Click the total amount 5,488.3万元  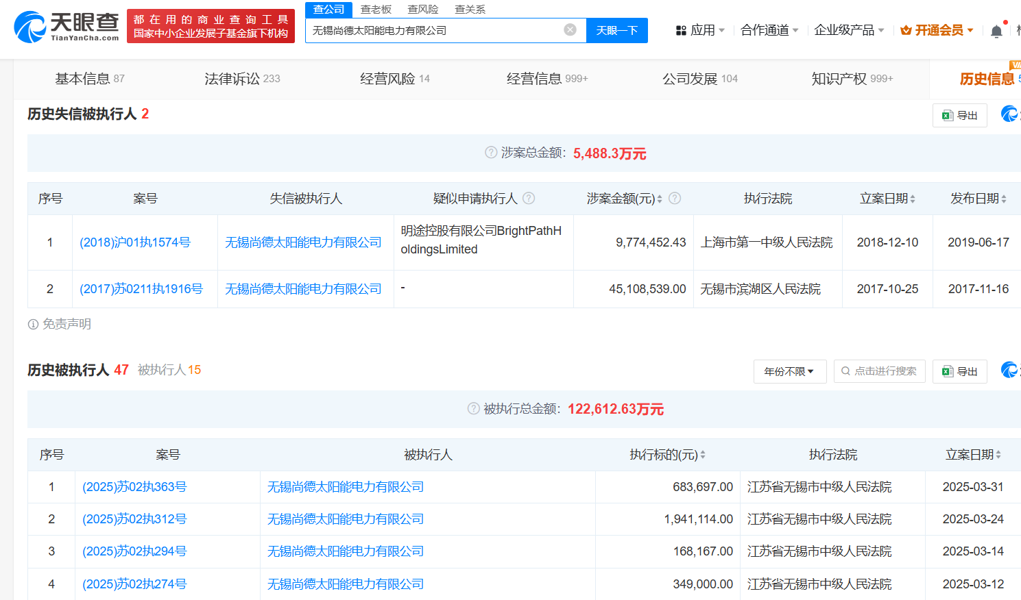click(x=610, y=153)
